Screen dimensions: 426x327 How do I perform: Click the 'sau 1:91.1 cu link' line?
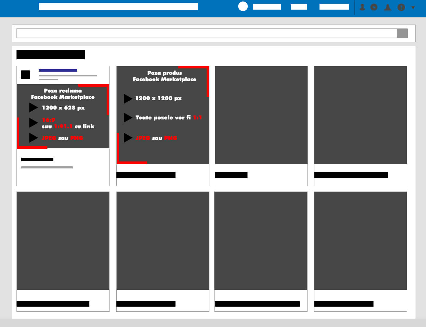(x=68, y=126)
